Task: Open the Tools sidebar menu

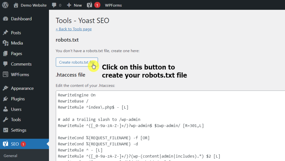Action: pyautogui.click(x=16, y=120)
